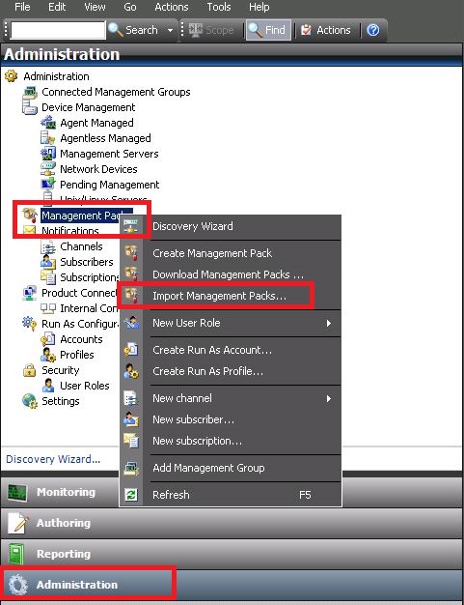The width and height of the screenshot is (464, 605).
Task: Expand the New channel submenu arrow
Action: [x=328, y=398]
